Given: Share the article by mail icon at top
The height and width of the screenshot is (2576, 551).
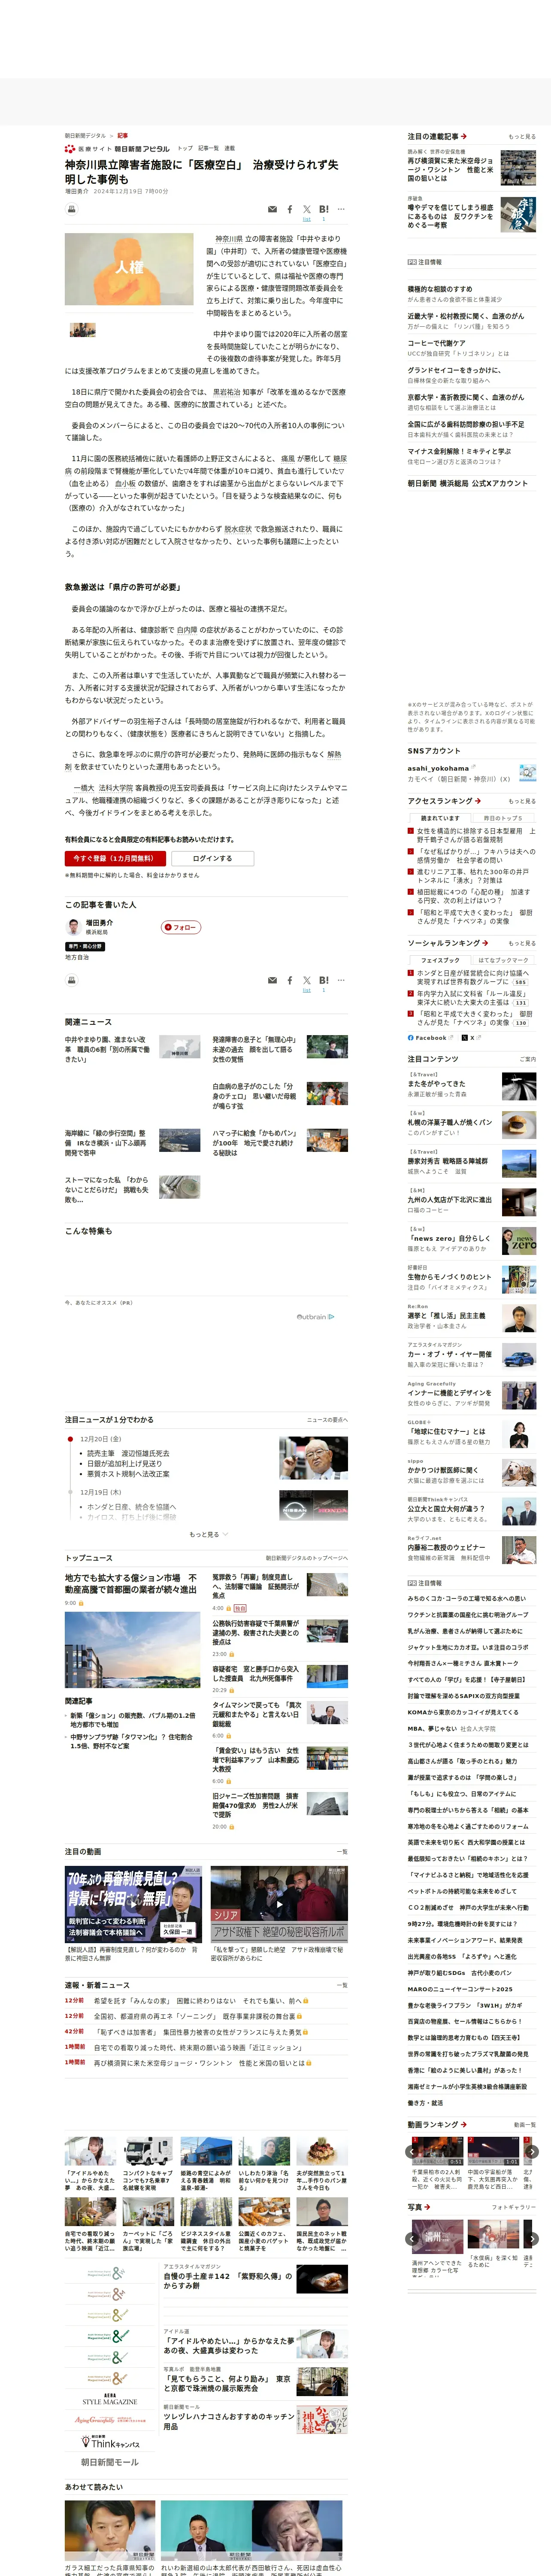Looking at the screenshot, I should tap(272, 210).
